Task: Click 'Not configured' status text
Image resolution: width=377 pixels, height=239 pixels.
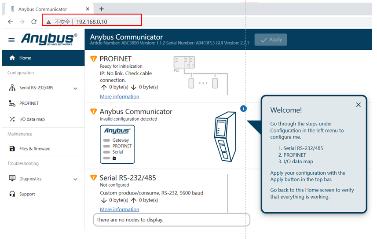Action: point(114,185)
